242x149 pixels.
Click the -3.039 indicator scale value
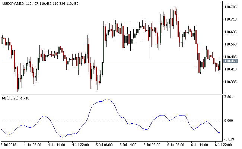click(x=229, y=139)
